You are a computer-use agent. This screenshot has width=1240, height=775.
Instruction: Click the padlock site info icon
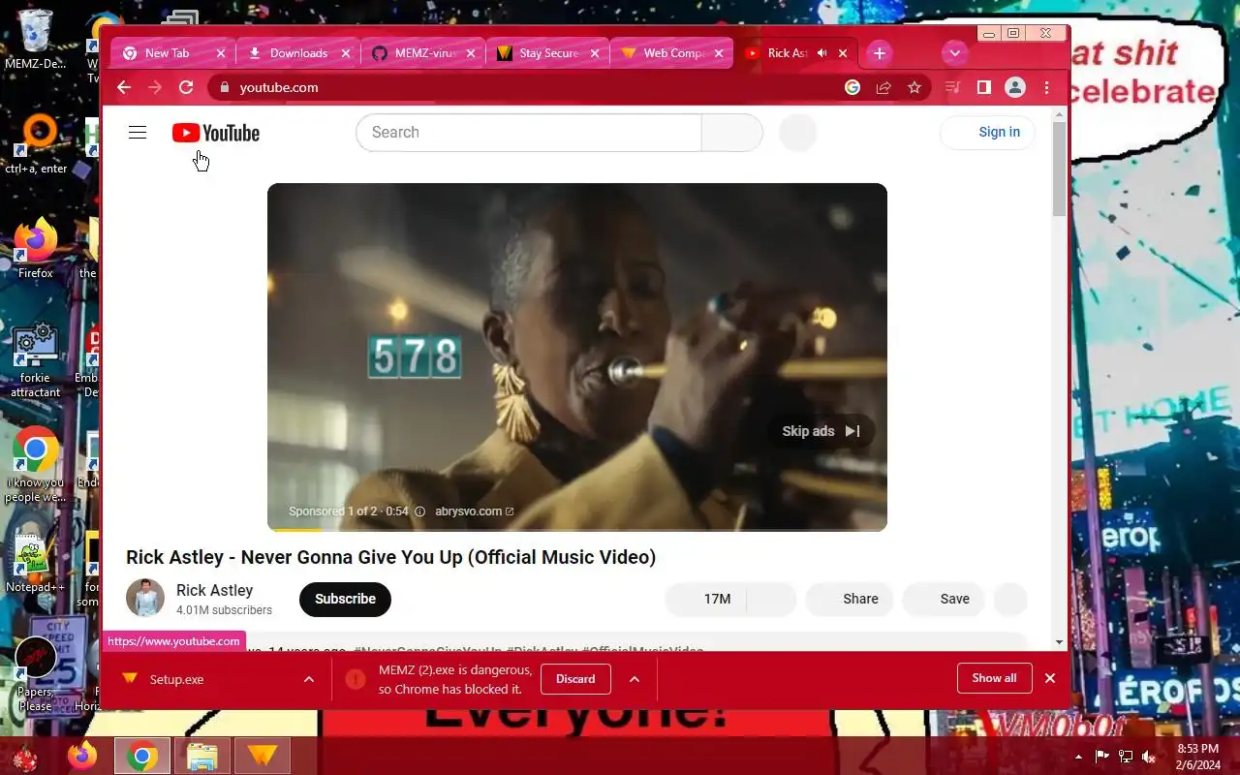coord(225,87)
